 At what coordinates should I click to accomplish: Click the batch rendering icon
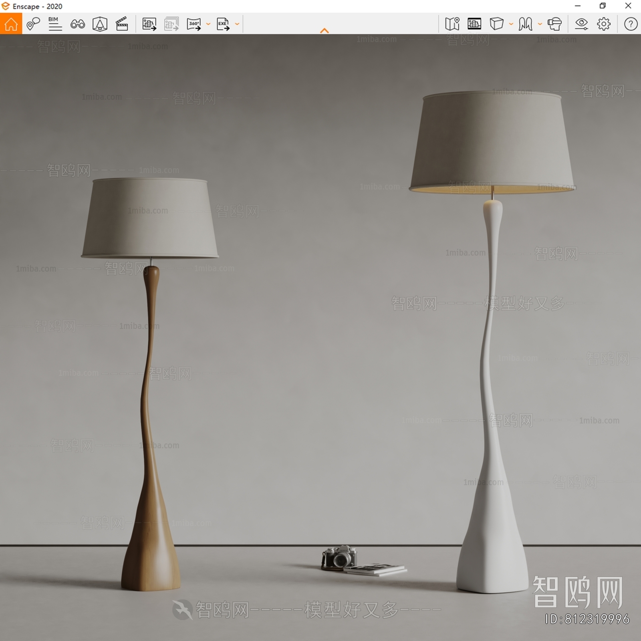[171, 24]
